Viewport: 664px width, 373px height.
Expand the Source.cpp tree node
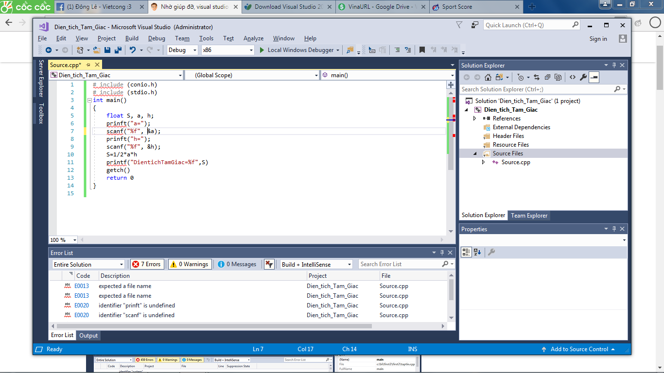click(x=484, y=162)
